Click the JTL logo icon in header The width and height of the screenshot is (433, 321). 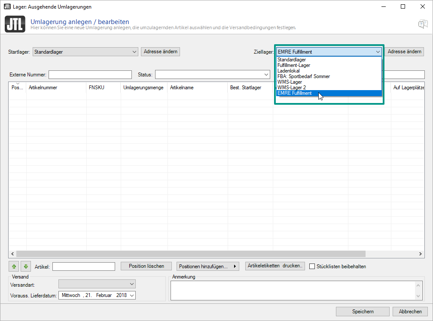15,24
